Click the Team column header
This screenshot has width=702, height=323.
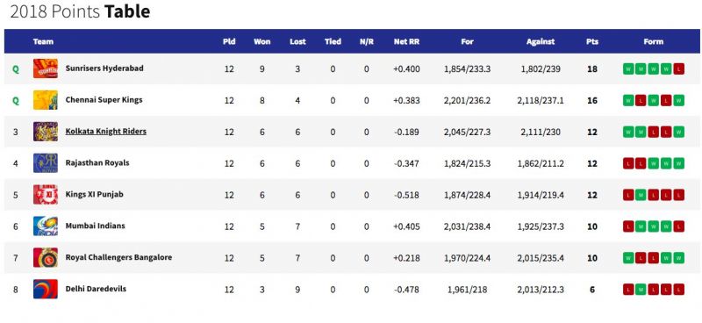(43, 41)
